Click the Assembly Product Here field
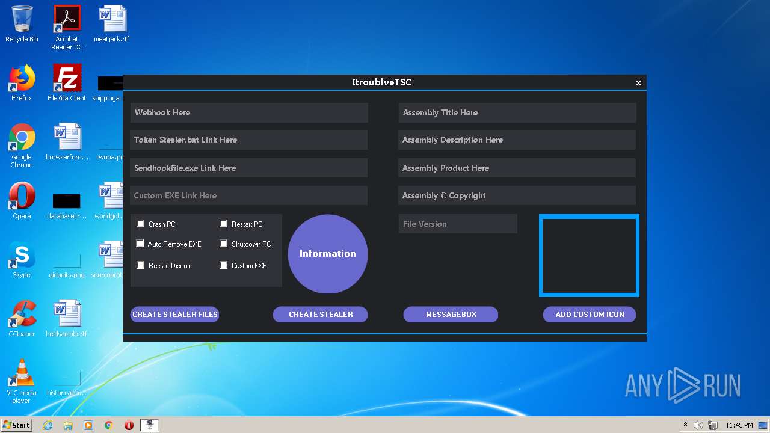This screenshot has height=433, width=770. click(517, 168)
